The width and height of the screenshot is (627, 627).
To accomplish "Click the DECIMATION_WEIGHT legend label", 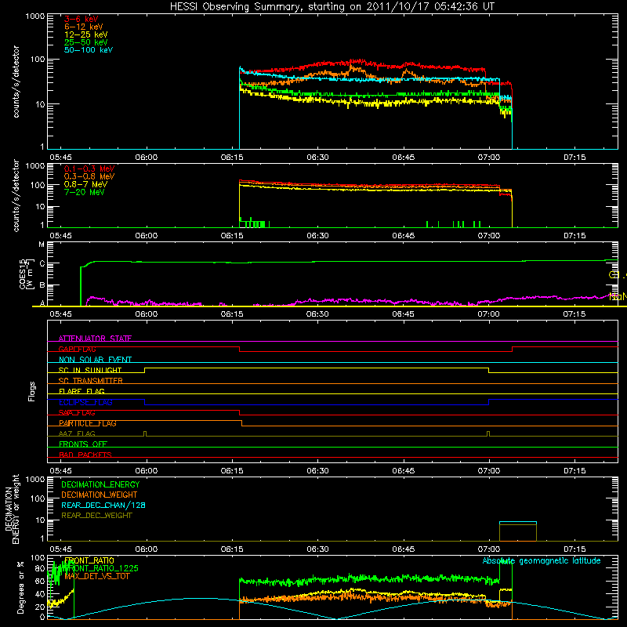I will [x=100, y=495].
